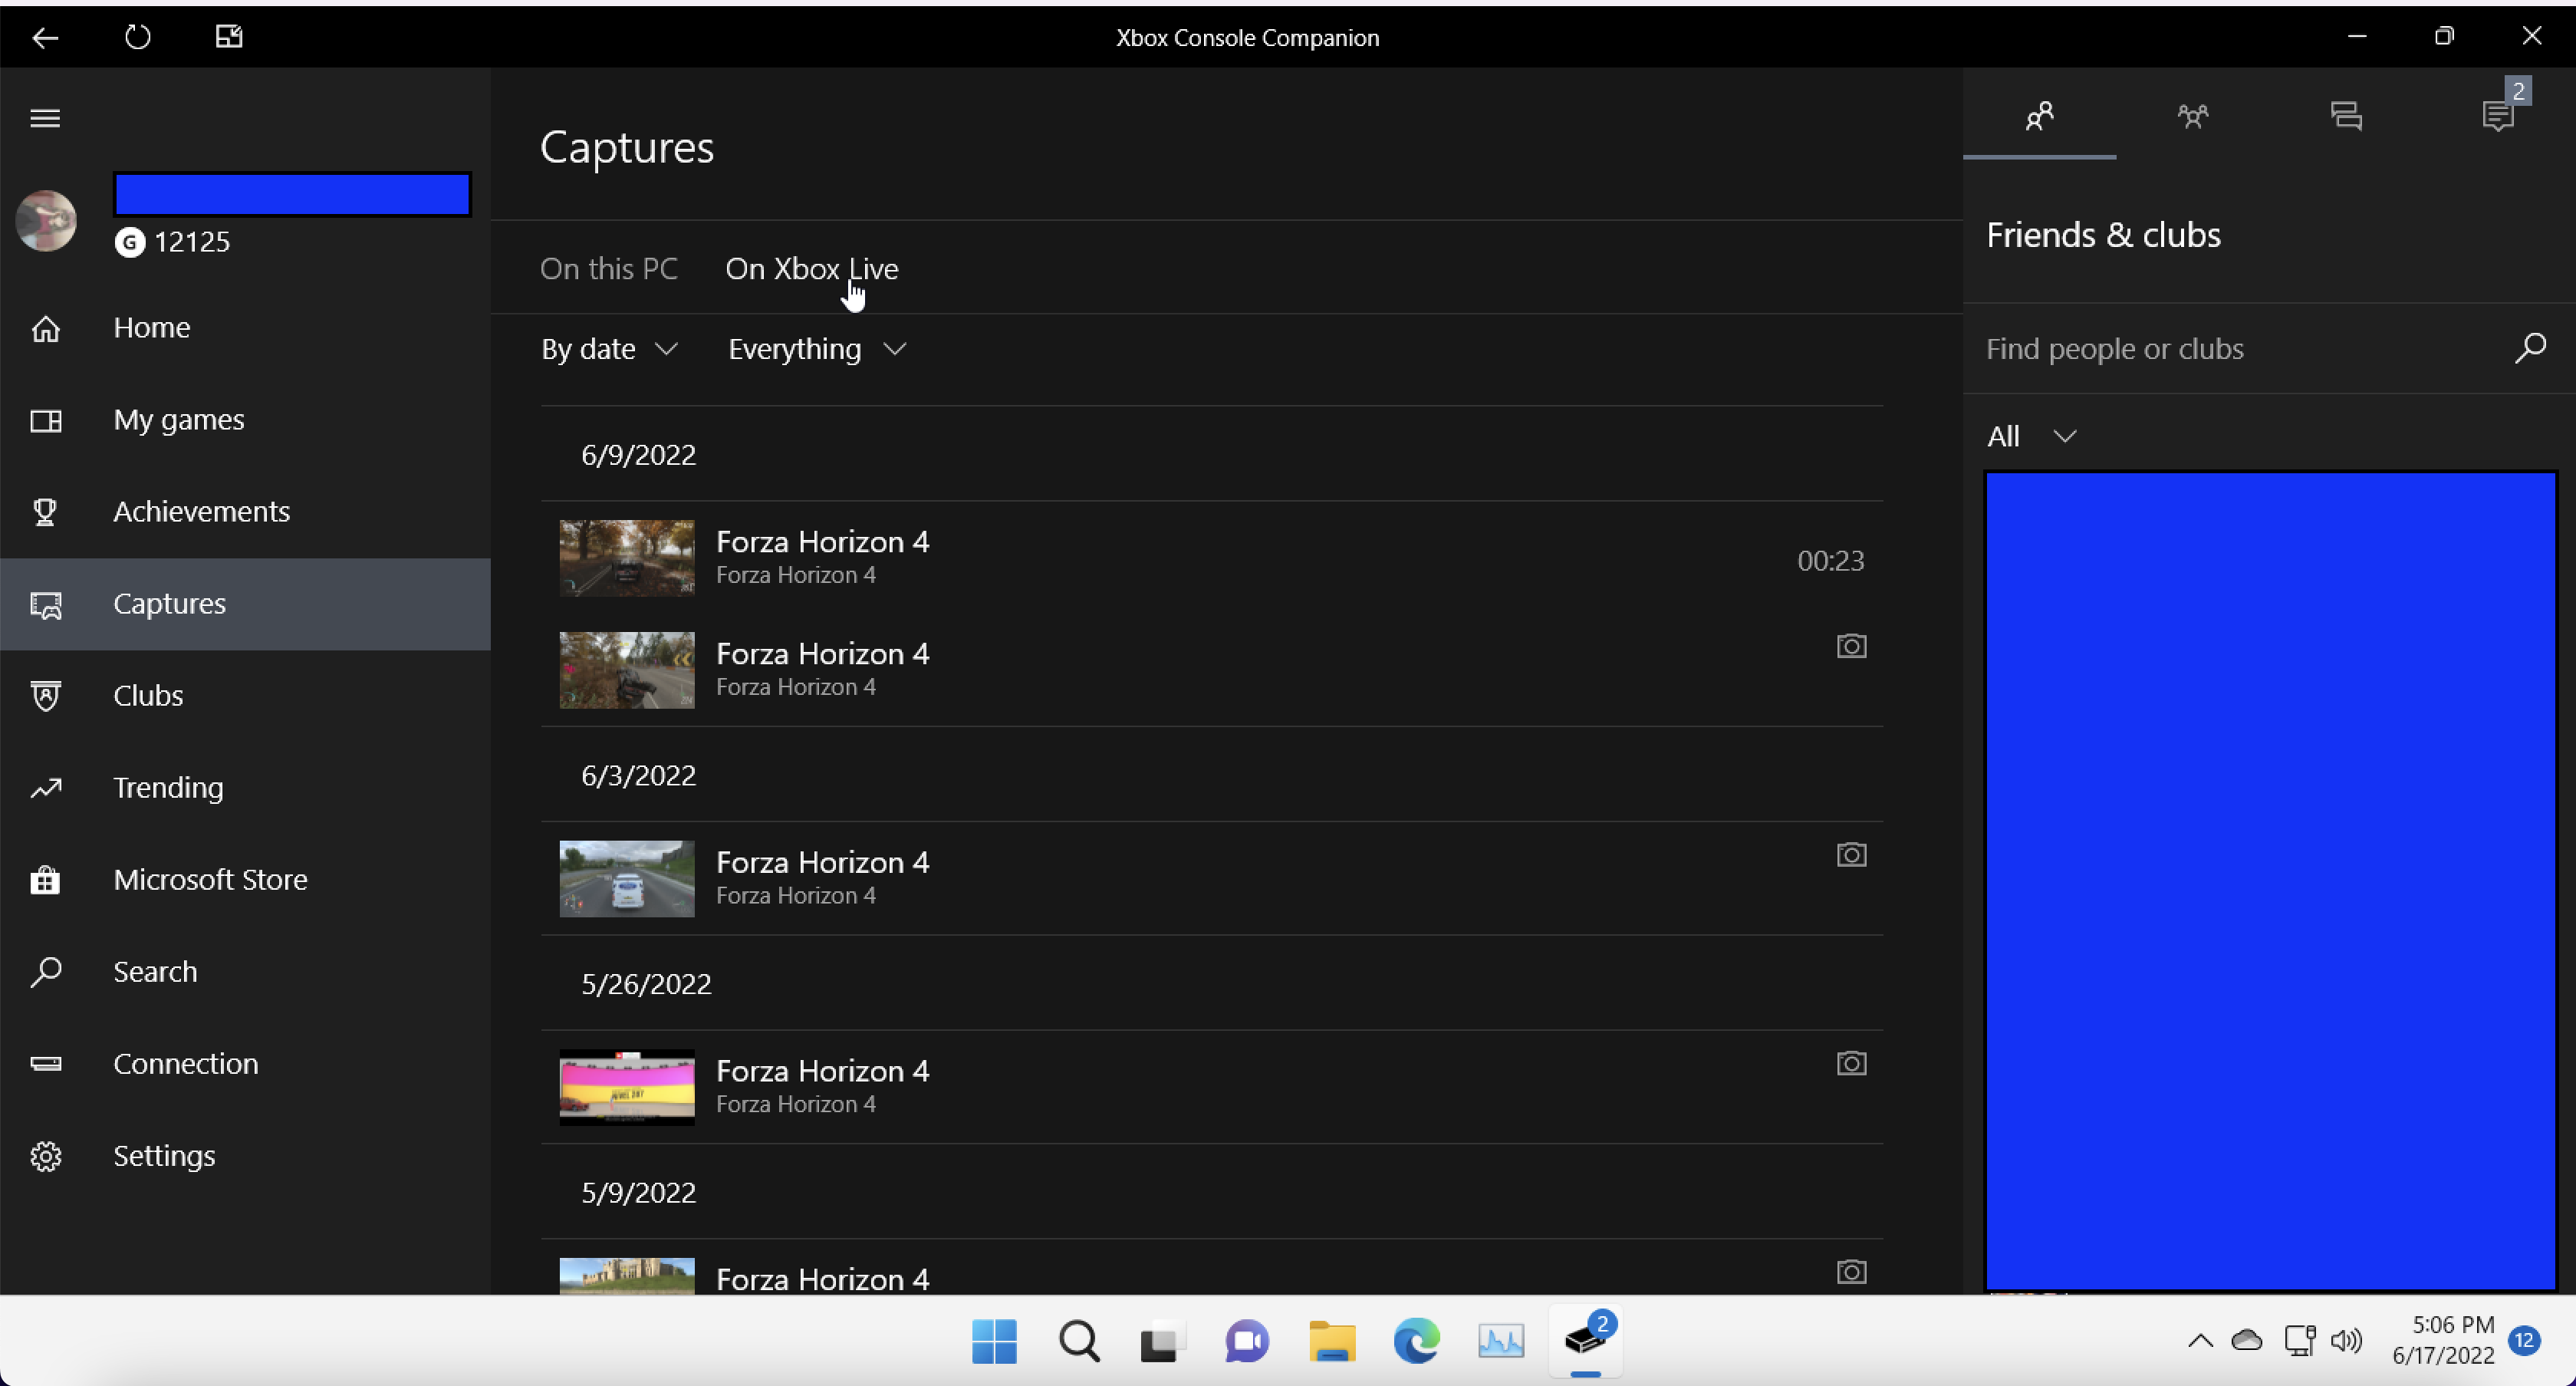This screenshot has height=1386, width=2576.
Task: Expand the By date dropdown filter
Action: coord(607,348)
